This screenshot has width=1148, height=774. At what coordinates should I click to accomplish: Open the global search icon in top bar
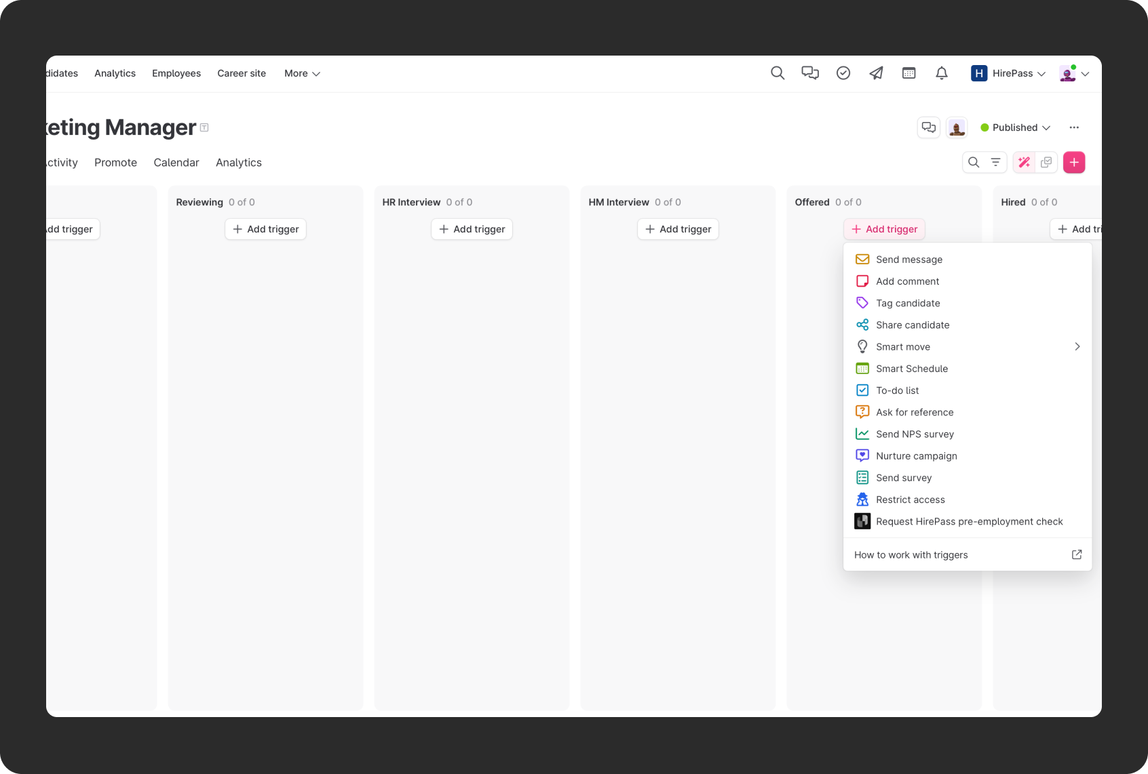tap(778, 73)
